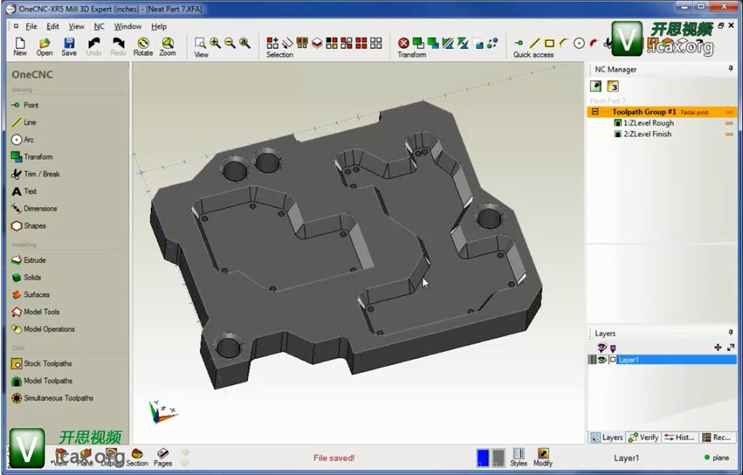743x475 pixels.
Task: Click the Save toolbar icon
Action: pos(69,47)
